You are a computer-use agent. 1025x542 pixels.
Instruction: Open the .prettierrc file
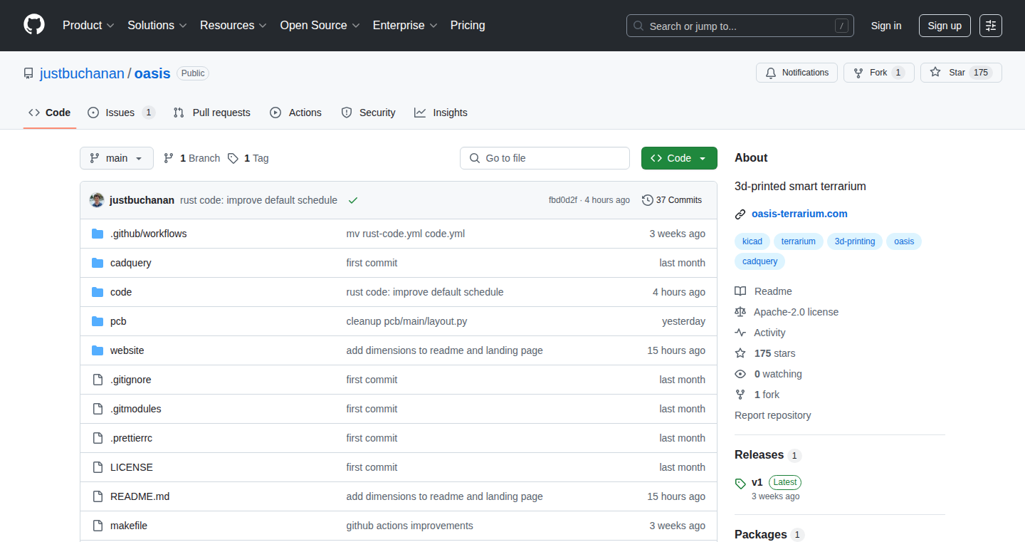(x=132, y=438)
